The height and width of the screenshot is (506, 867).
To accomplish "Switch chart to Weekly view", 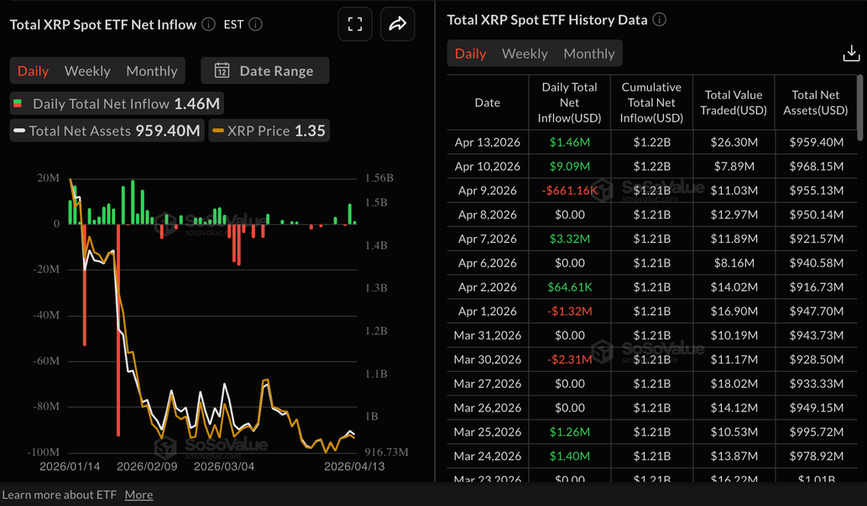I will (x=87, y=71).
